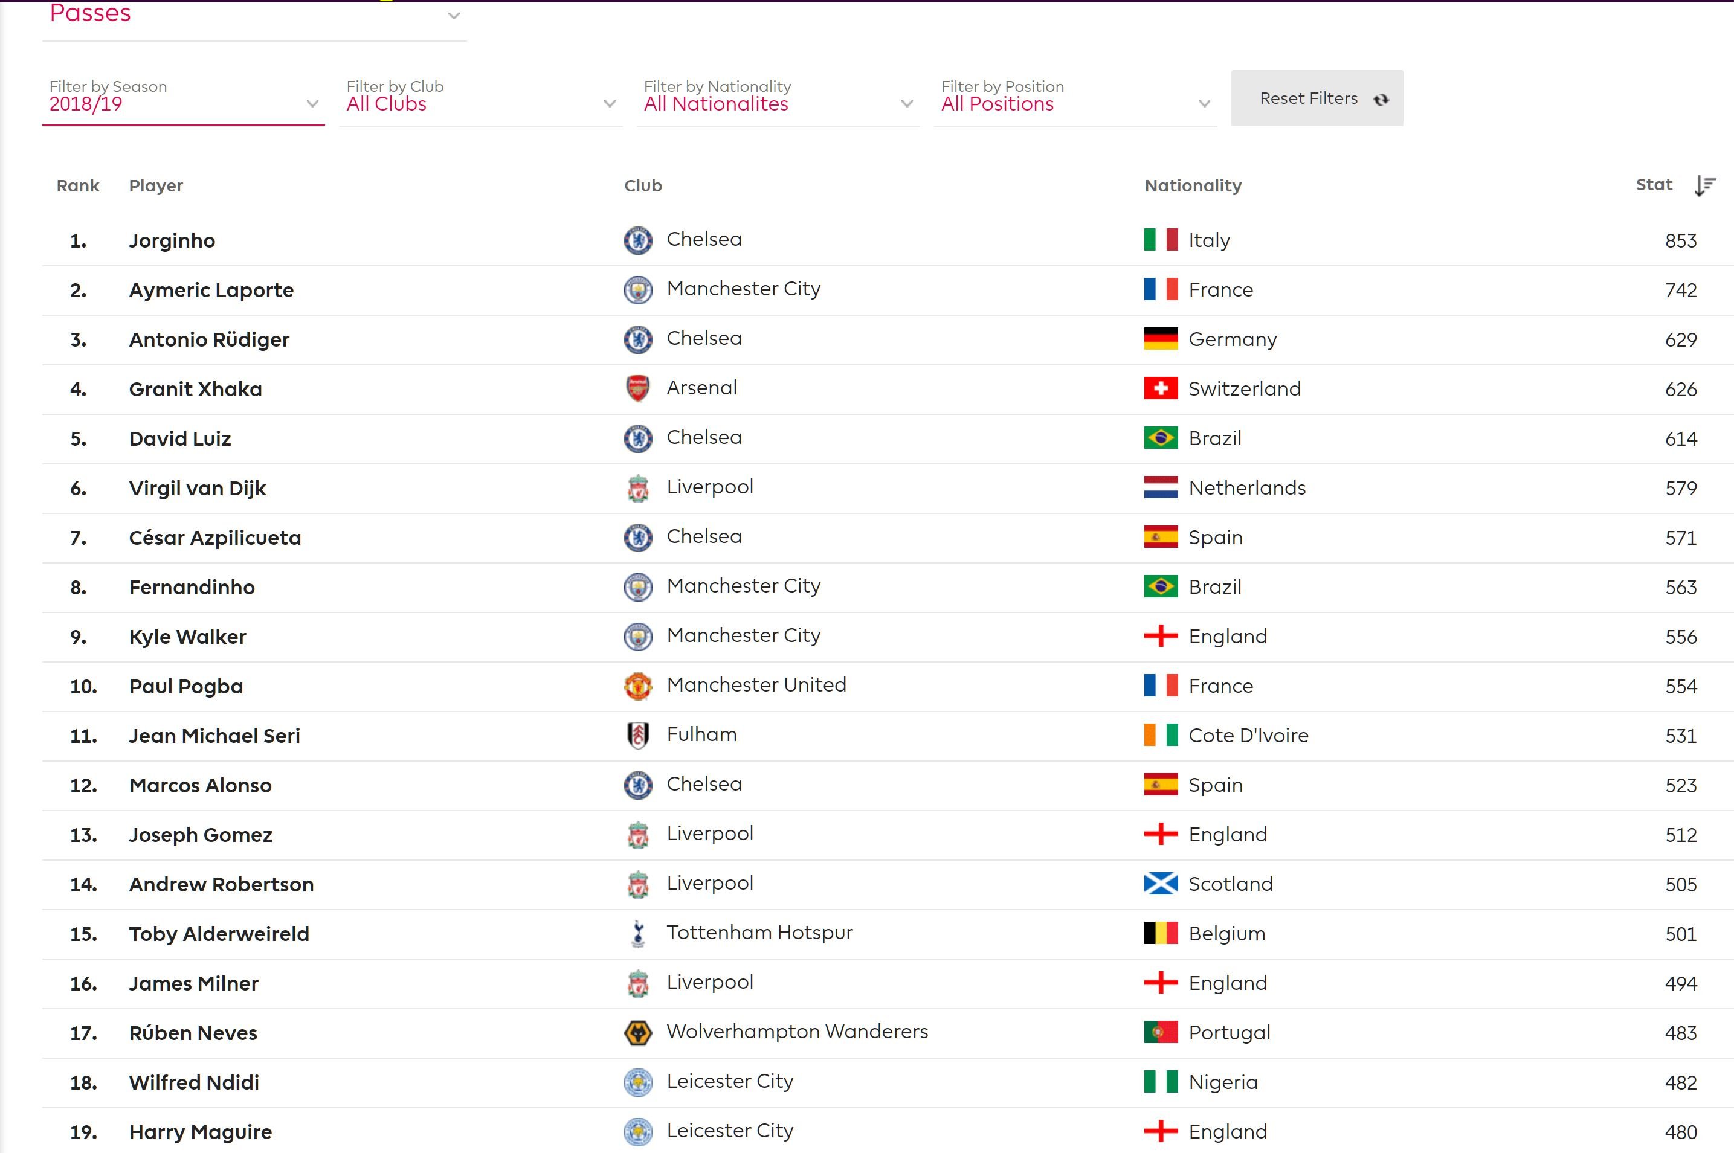The width and height of the screenshot is (1734, 1153).
Task: Open Paul Pogba's player link
Action: pos(186,687)
